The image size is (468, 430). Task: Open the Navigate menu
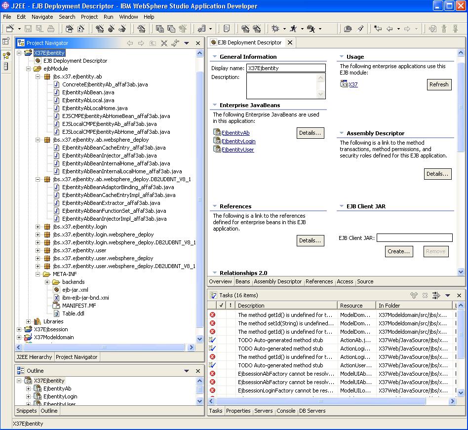click(x=42, y=17)
